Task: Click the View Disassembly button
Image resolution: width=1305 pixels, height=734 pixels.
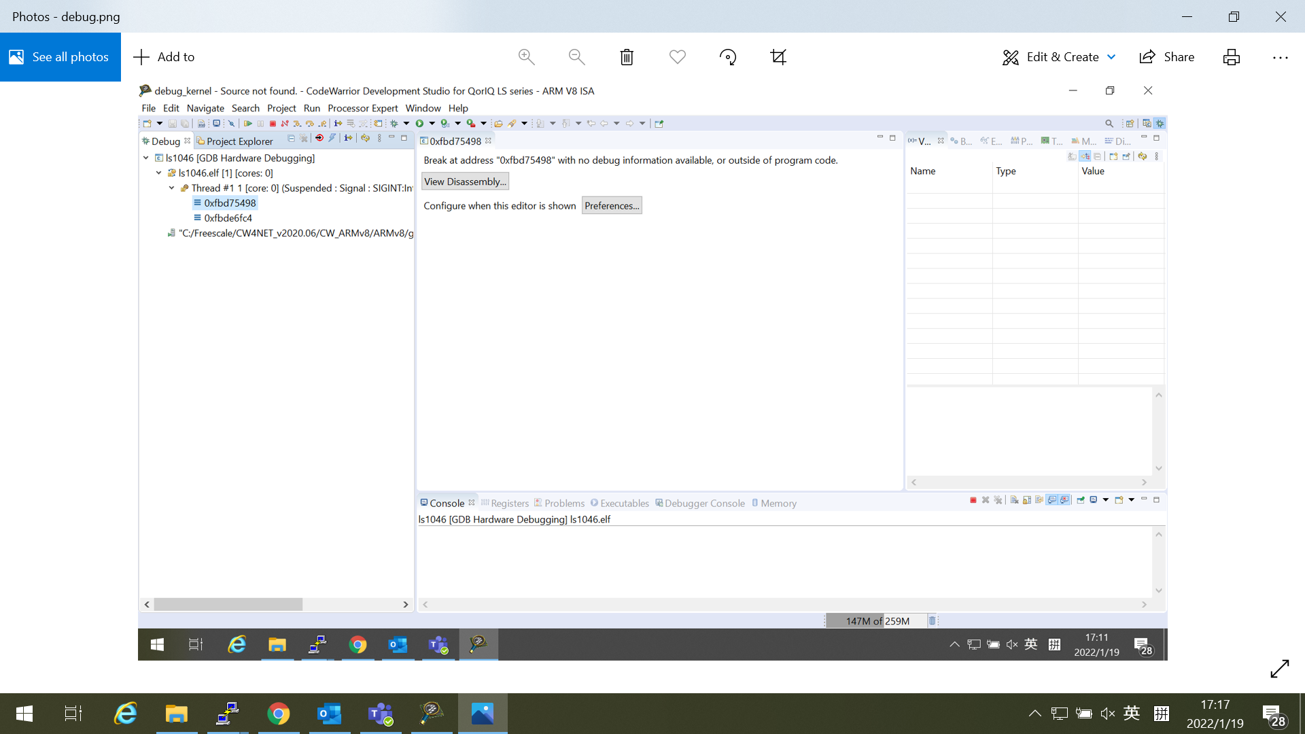Action: coord(465,181)
